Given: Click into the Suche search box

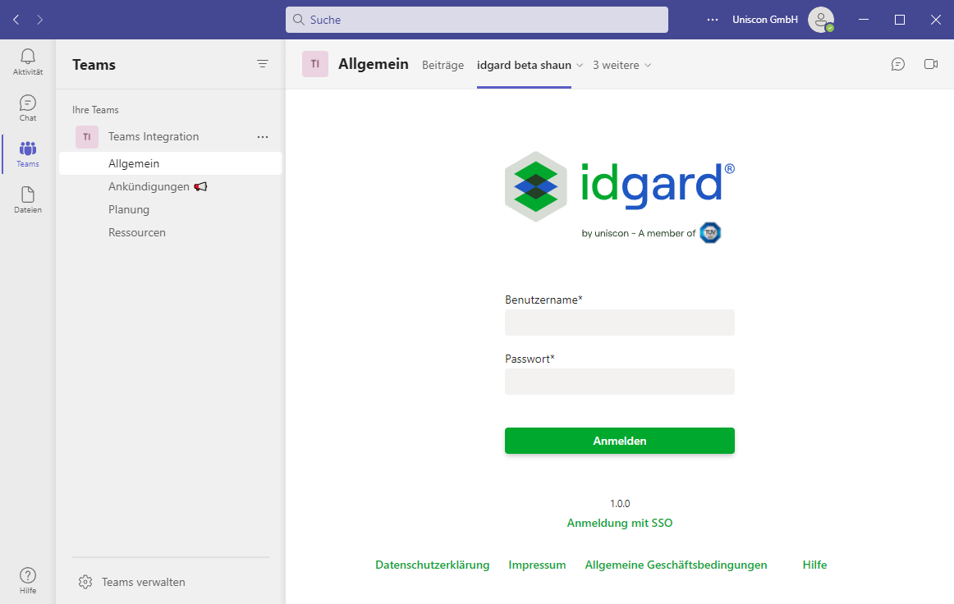Looking at the screenshot, I should pyautogui.click(x=476, y=20).
